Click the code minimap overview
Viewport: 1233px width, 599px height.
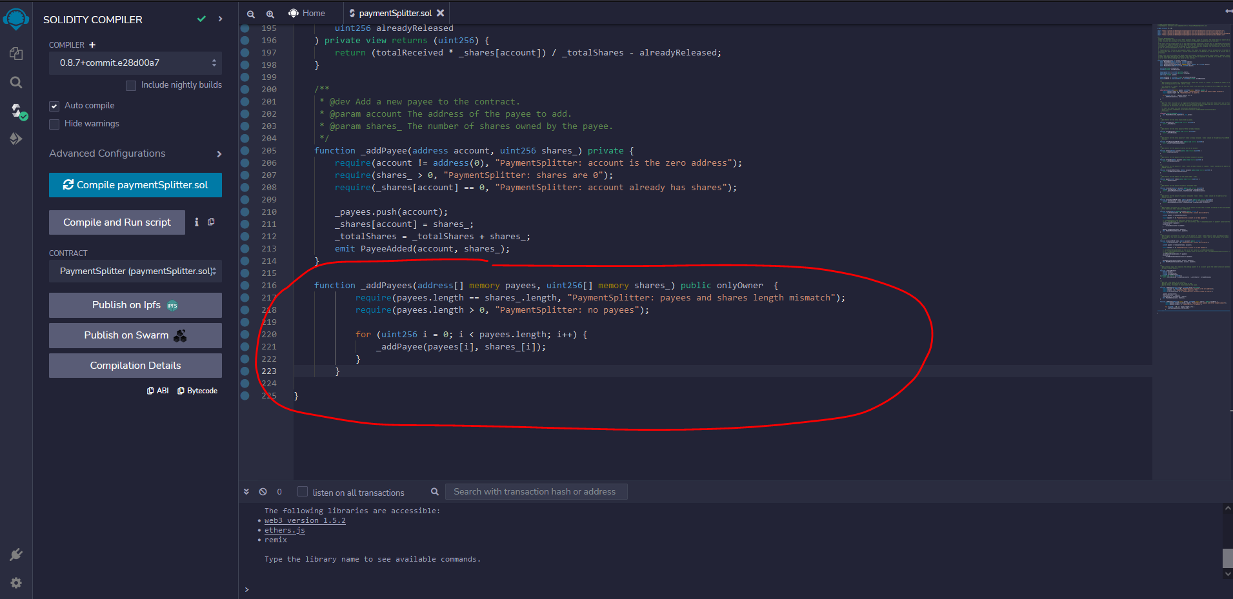[x=1192, y=169]
